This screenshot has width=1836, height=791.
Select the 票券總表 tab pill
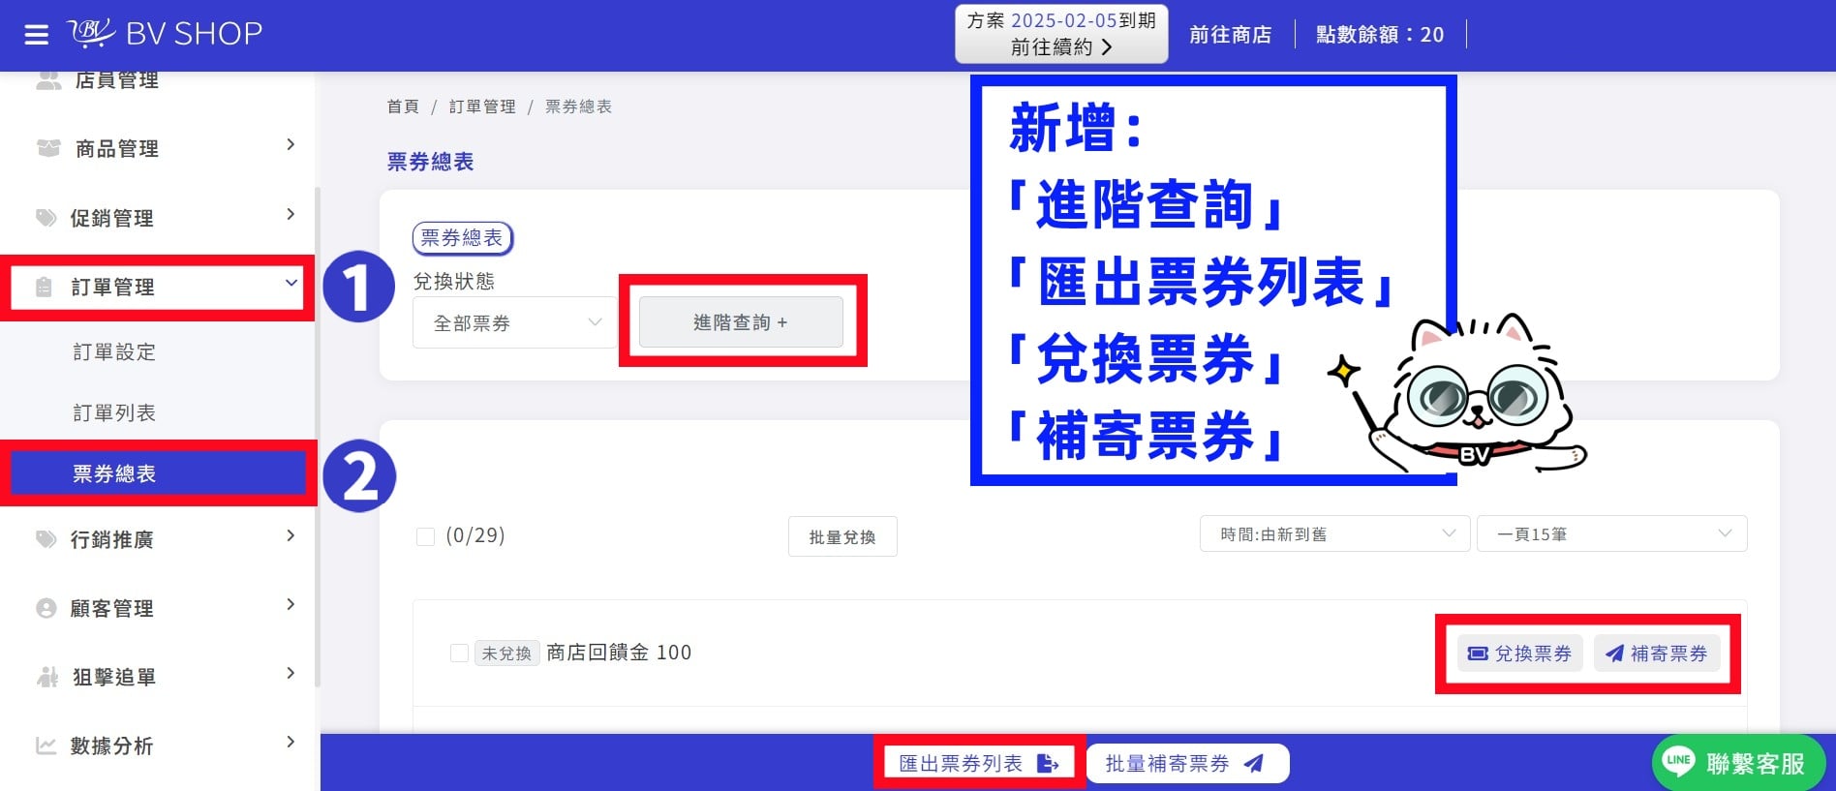[x=462, y=238]
